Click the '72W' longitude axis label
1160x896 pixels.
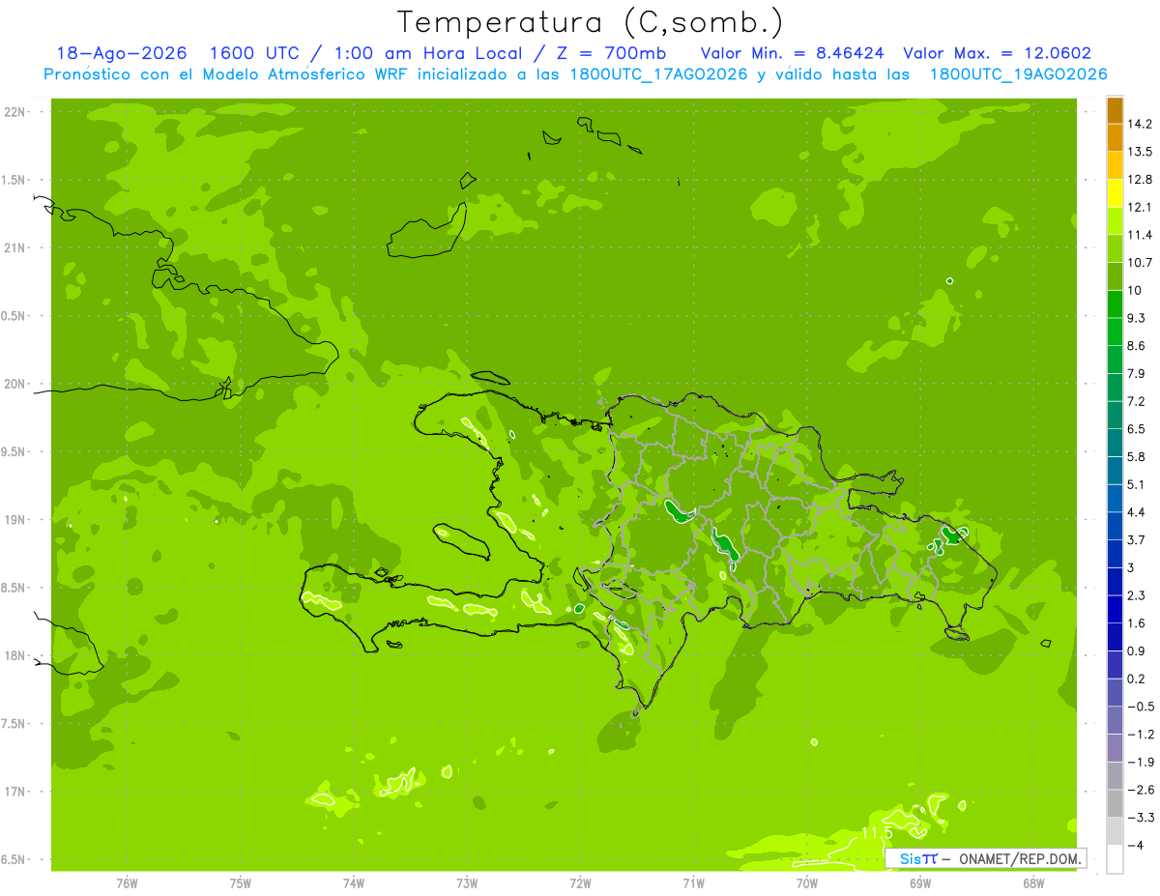point(580,882)
